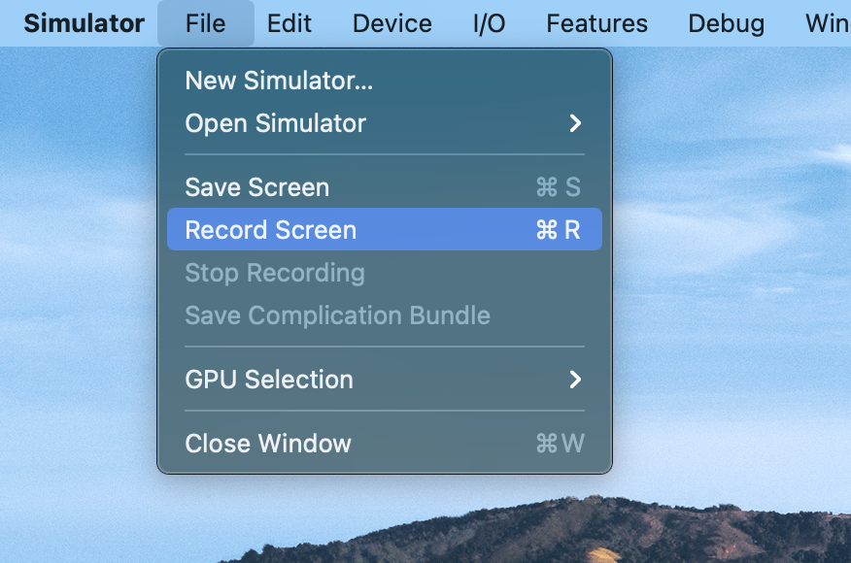Screen dimensions: 851x563
Task: Open the I/O menu
Action: coord(489,23)
